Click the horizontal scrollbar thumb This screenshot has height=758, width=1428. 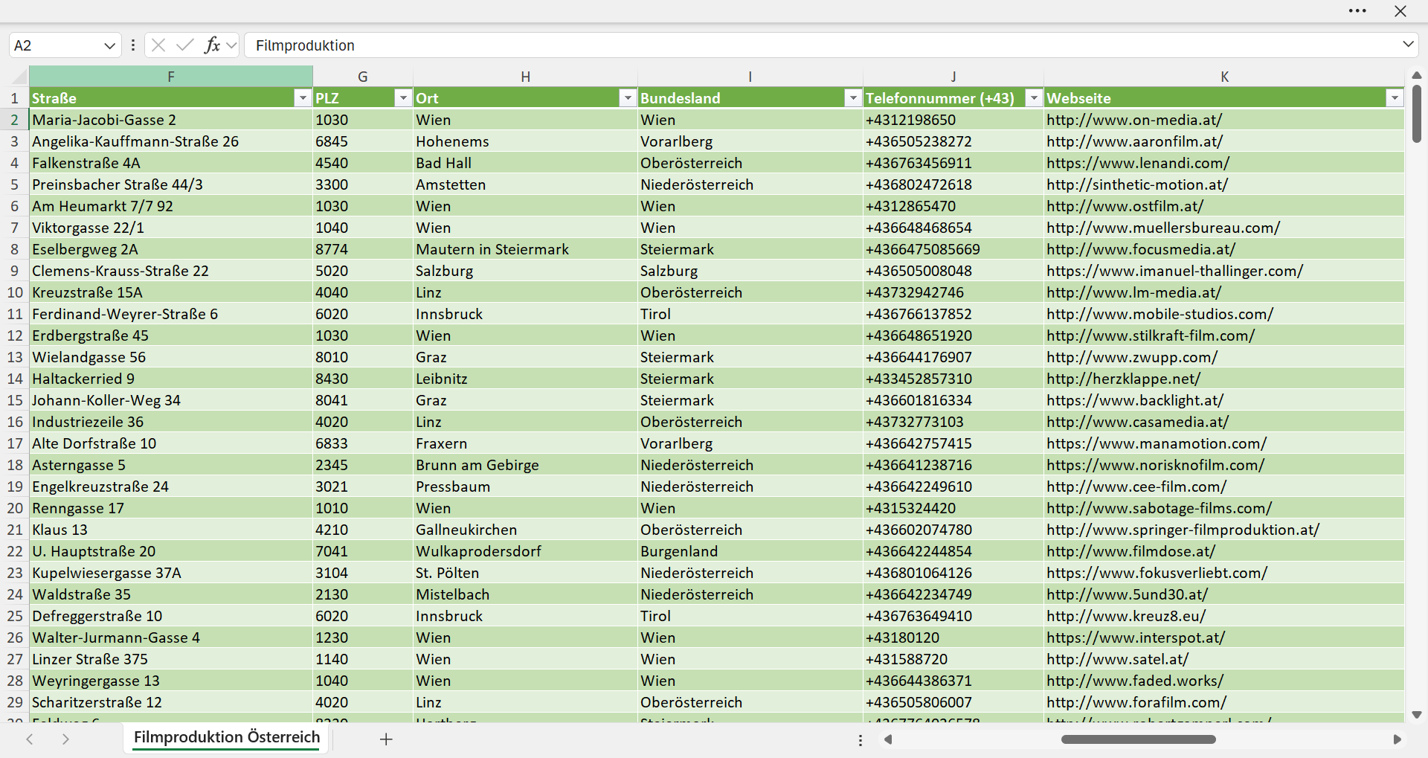pos(1138,739)
